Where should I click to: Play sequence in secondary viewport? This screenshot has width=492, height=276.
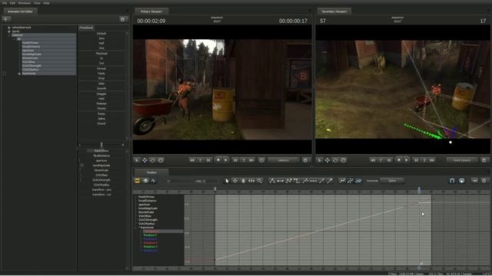407,160
